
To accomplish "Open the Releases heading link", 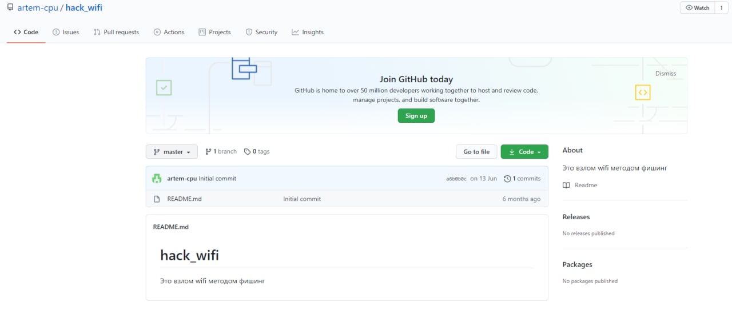I will pyautogui.click(x=576, y=217).
